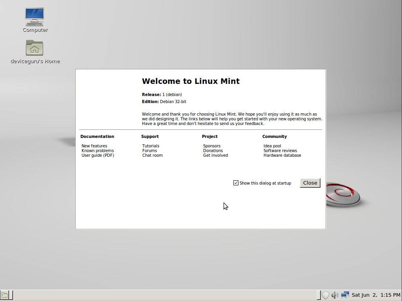Open the Forums link

[x=149, y=150]
